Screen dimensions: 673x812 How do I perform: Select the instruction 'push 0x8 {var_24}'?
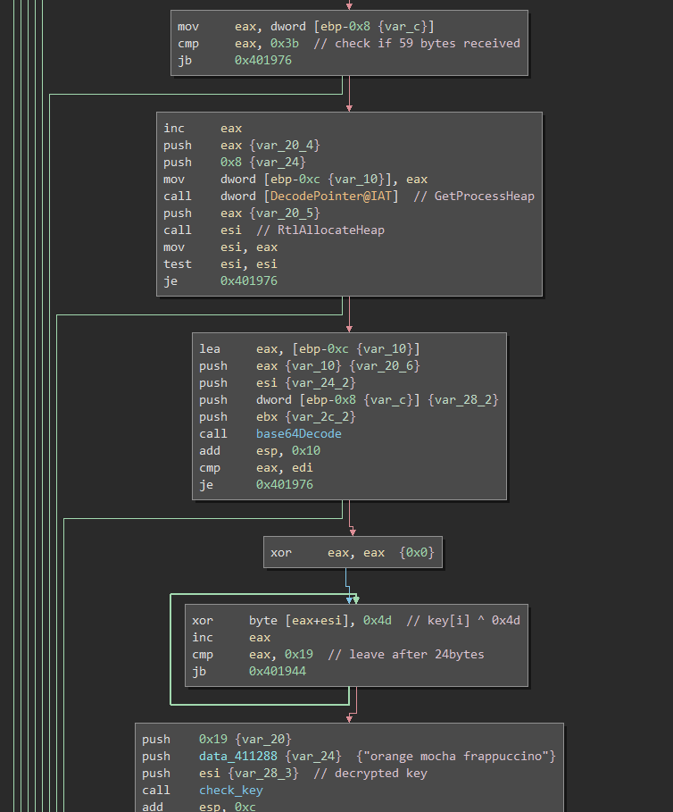point(235,163)
